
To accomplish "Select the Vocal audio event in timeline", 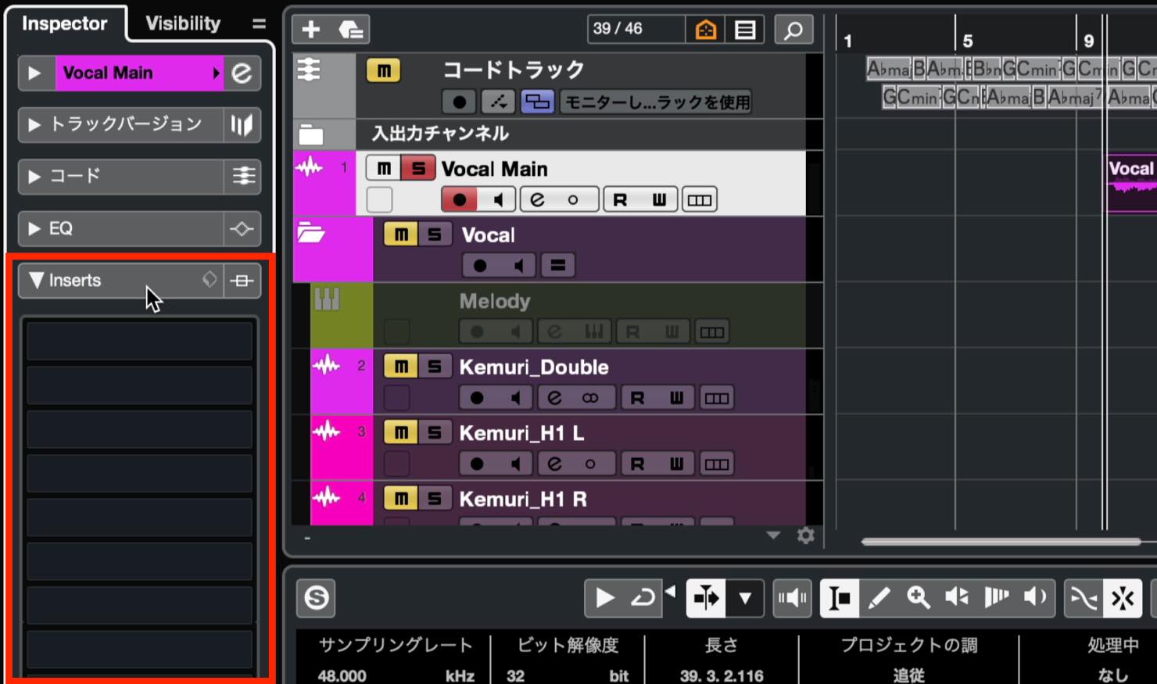I will 1131,183.
